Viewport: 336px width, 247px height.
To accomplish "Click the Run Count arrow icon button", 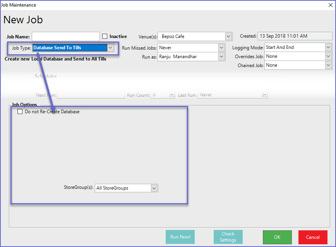I will point(172,95).
